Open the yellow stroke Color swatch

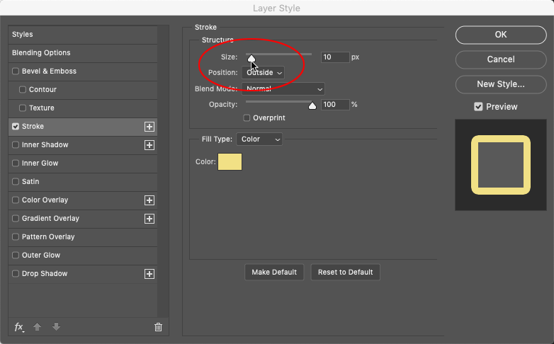coord(230,162)
